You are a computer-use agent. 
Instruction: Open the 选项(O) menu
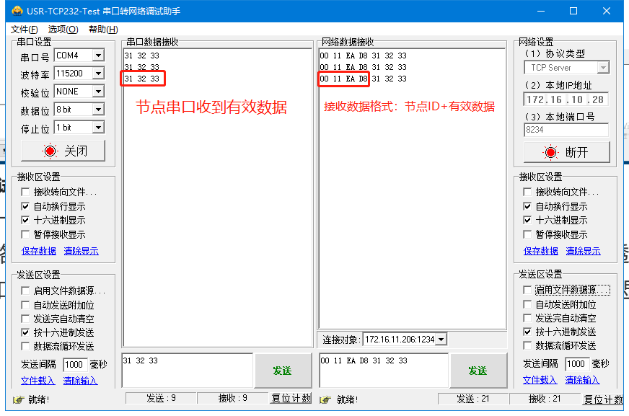(63, 30)
